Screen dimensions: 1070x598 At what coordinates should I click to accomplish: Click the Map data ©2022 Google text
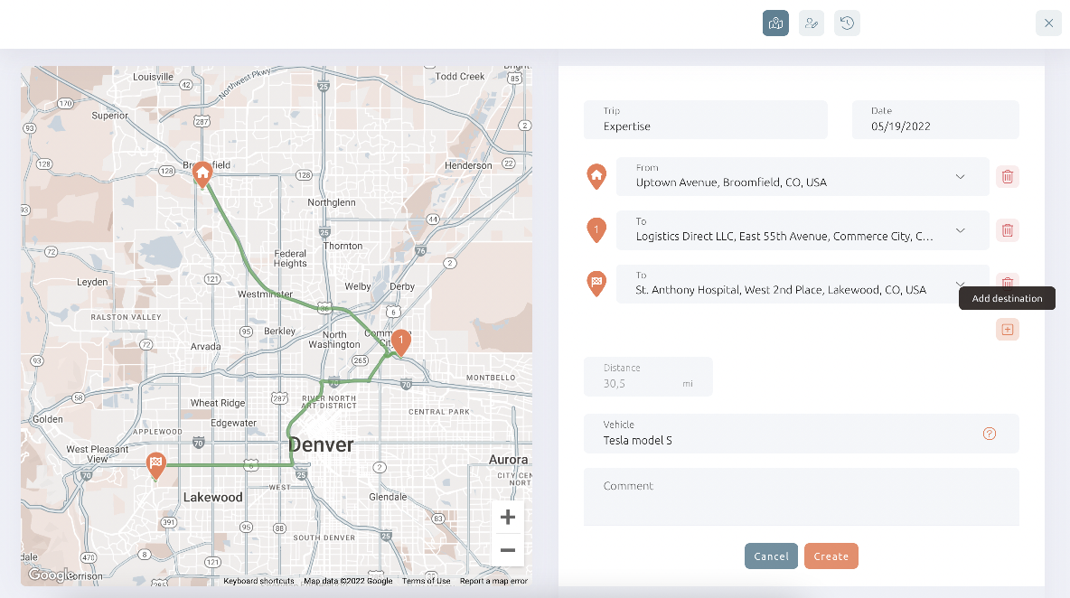348,581
